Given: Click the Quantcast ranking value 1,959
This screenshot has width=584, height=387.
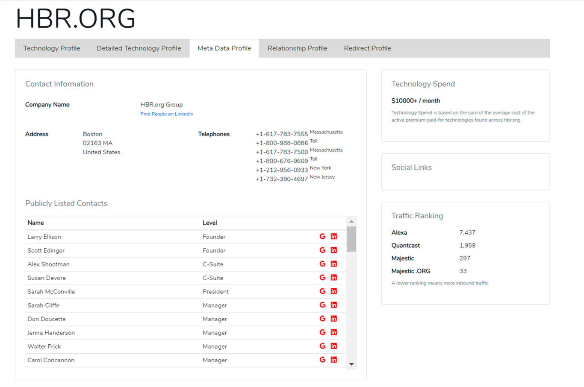Looking at the screenshot, I should [467, 245].
